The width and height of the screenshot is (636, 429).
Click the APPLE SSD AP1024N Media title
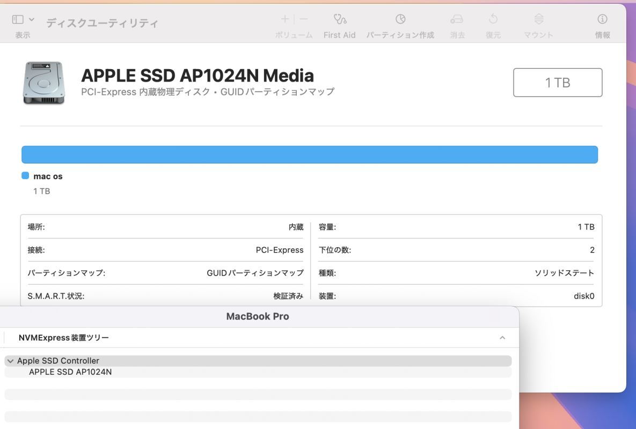pos(198,76)
